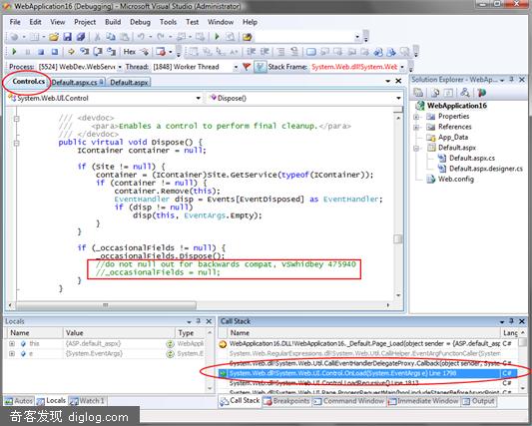Screen dimensions: 532x426
Task: Click the Save All icon
Action: pyautogui.click(x=81, y=37)
